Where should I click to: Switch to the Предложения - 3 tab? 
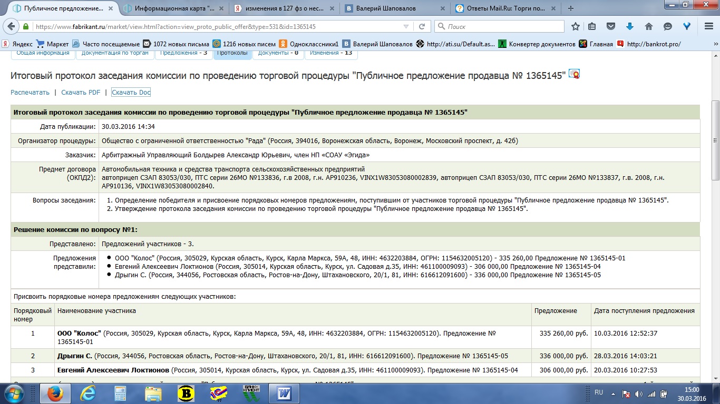(x=183, y=53)
